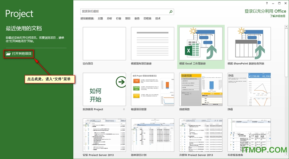This screenshot has width=289, height=159.
Task: Select suggested search 业务
Action: [137, 18]
